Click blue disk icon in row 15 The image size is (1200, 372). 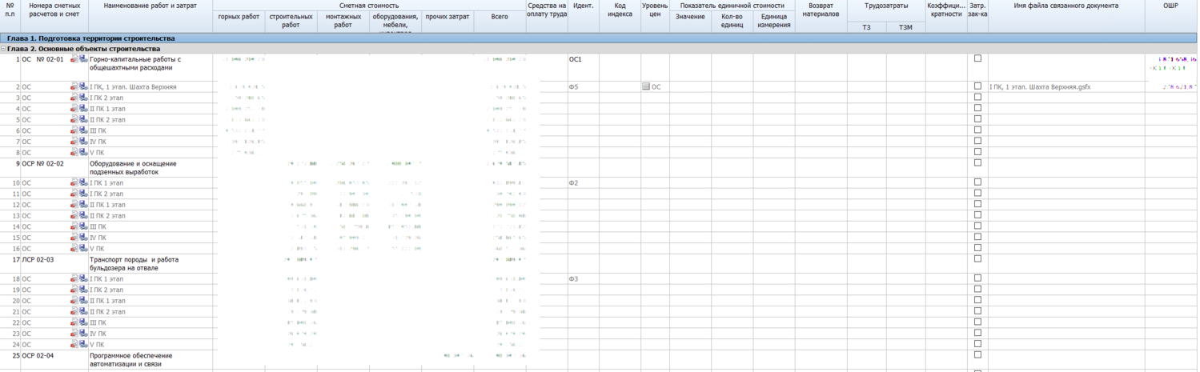[84, 237]
